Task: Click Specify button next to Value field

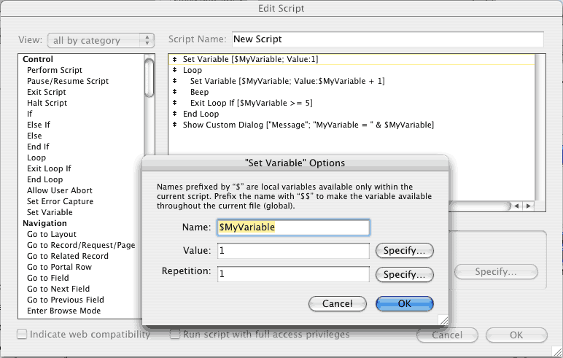Action: pos(404,251)
